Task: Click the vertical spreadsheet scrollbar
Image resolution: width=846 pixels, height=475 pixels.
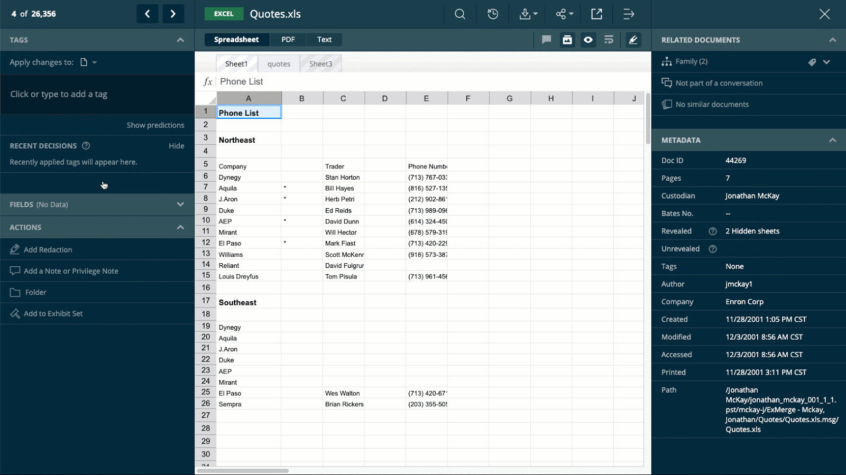Action: [648, 119]
